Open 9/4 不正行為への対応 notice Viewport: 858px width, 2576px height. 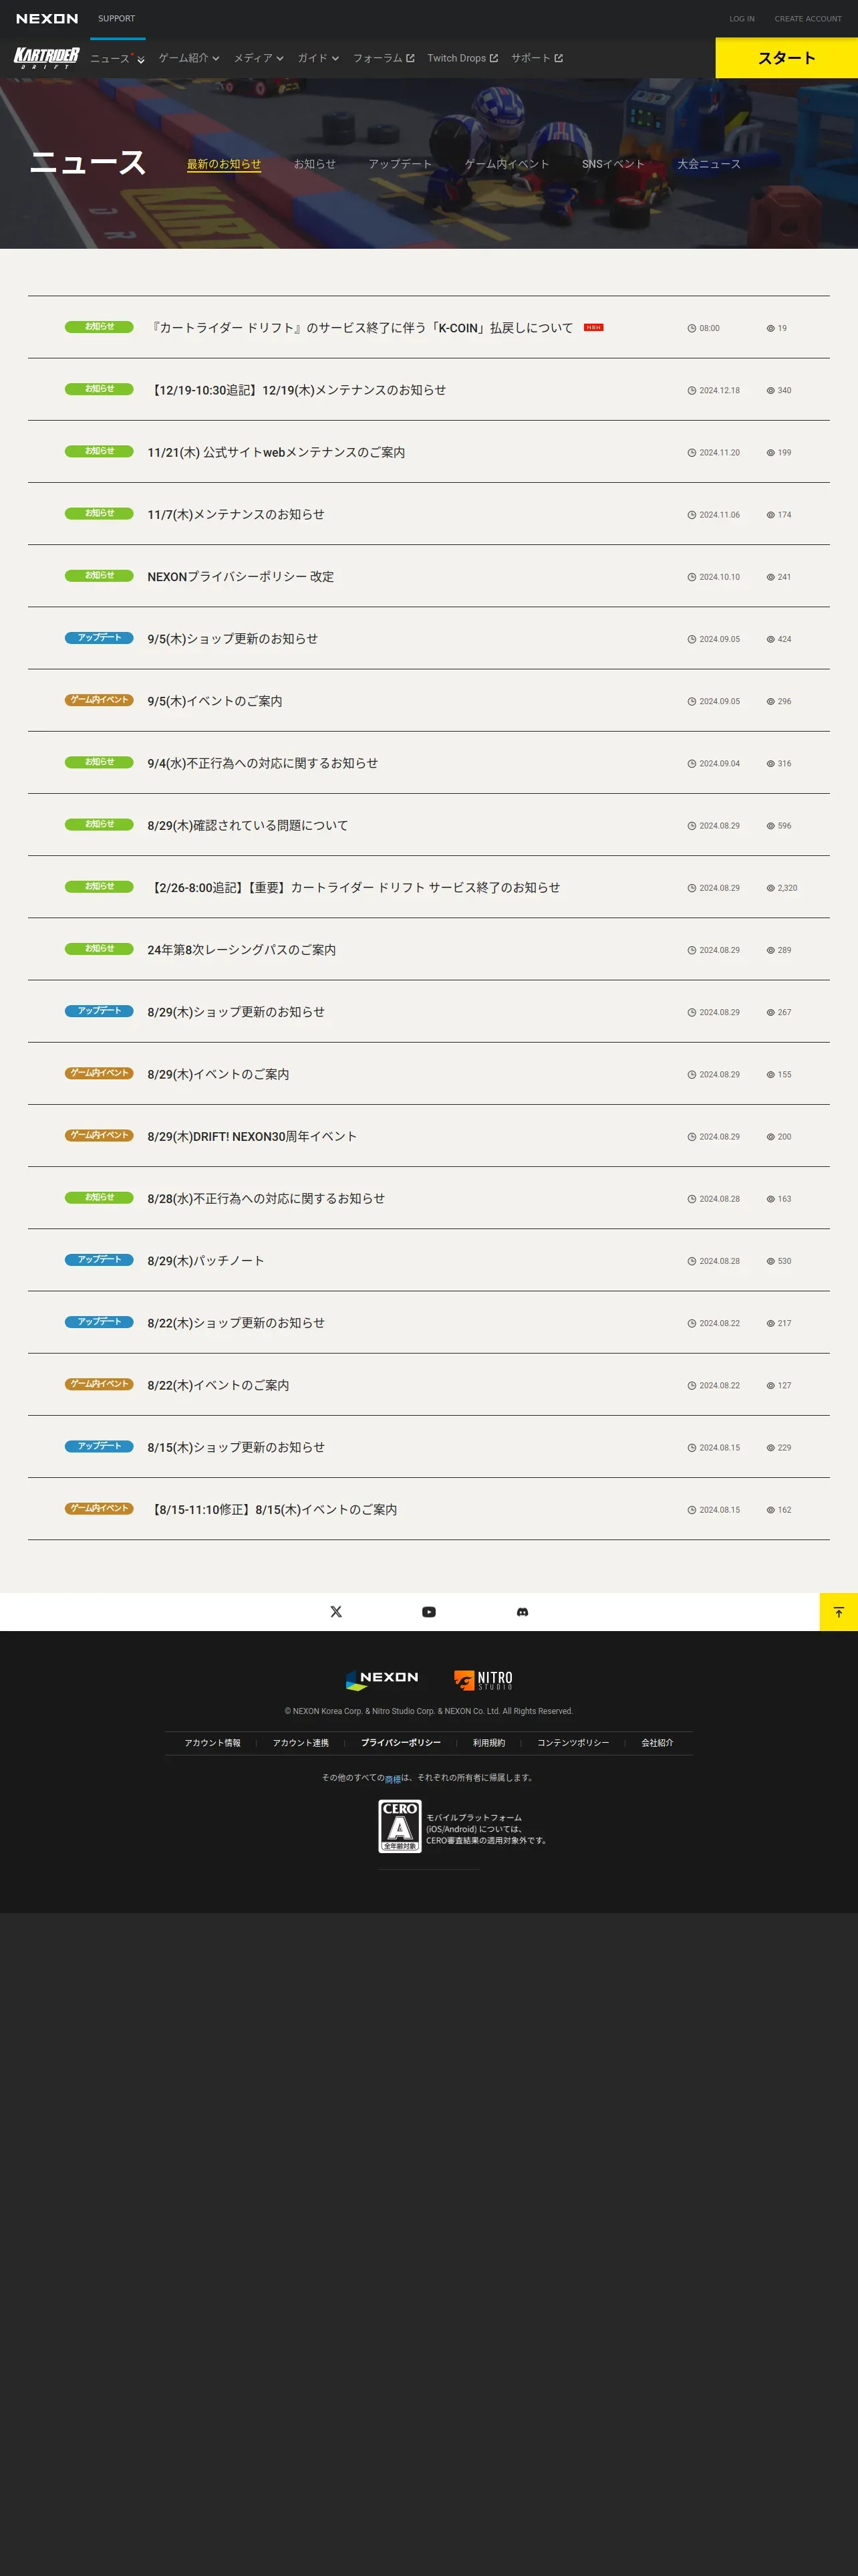263,763
